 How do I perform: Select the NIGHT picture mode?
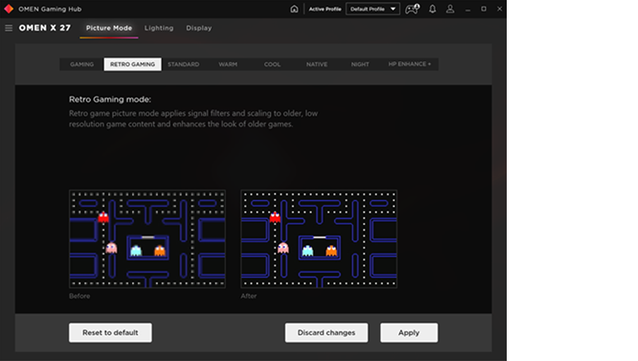pyautogui.click(x=360, y=64)
